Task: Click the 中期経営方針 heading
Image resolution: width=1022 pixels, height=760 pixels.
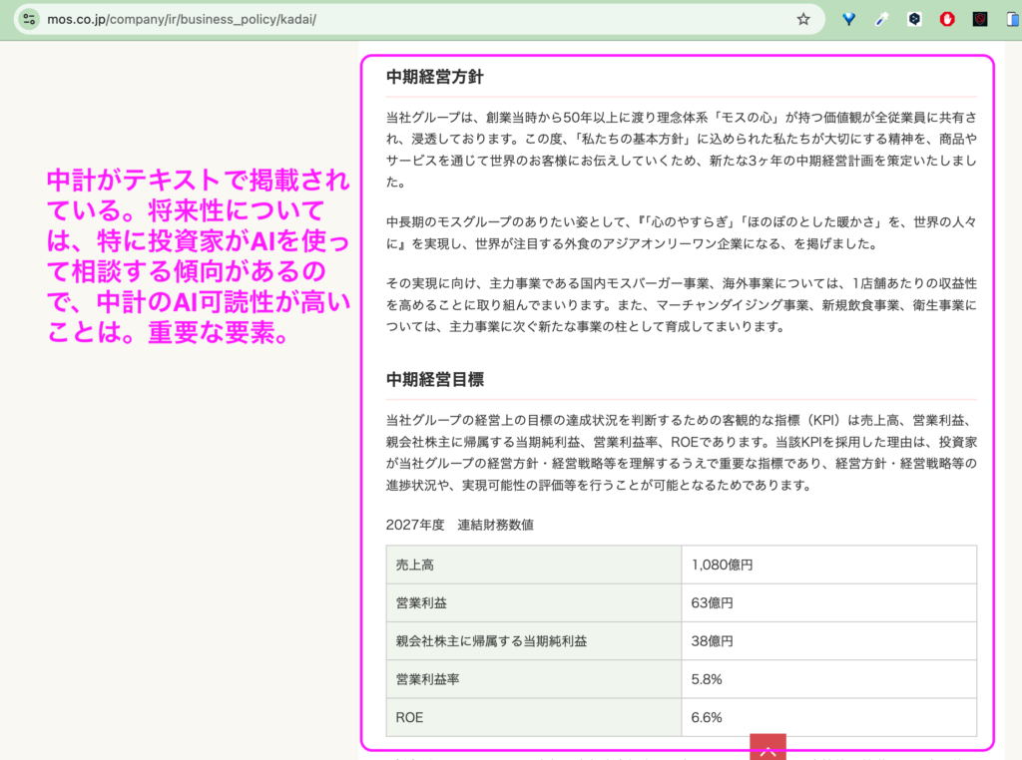Action: tap(435, 77)
